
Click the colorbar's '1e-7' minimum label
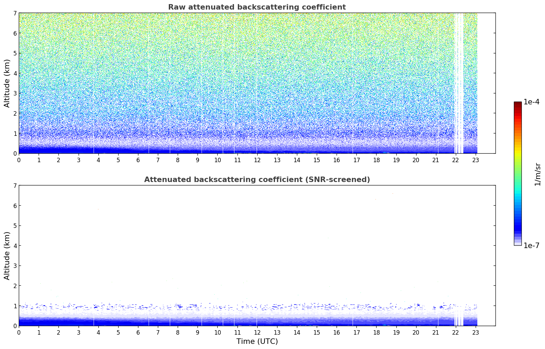(531, 246)
